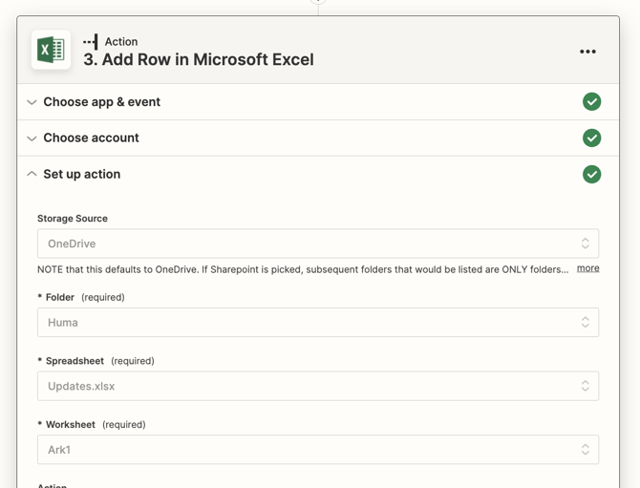
Task: Collapse the Set up action section
Action: point(32,174)
